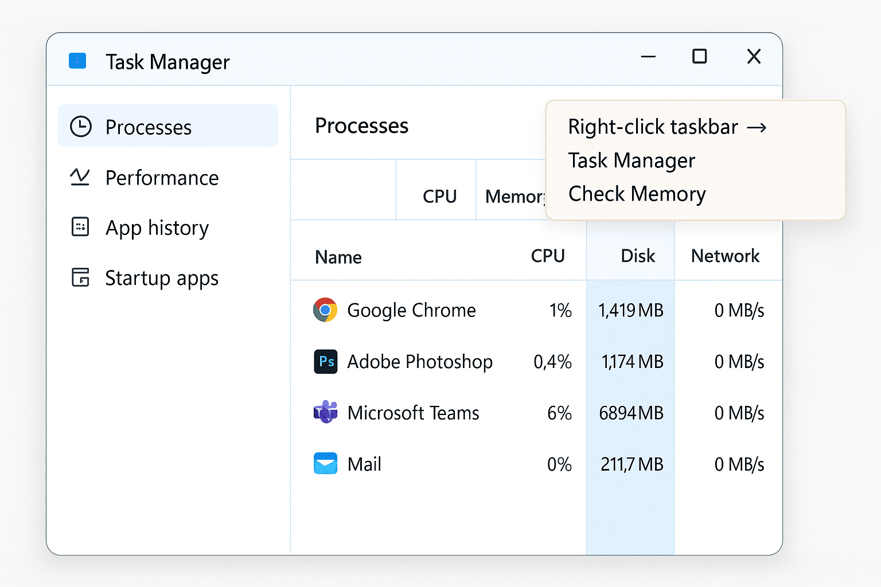Click Photoshop's 0,4% CPU value

coord(553,362)
